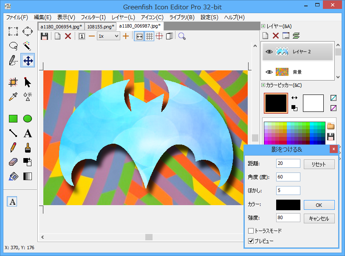Select the Magic Wand tool

point(28,46)
